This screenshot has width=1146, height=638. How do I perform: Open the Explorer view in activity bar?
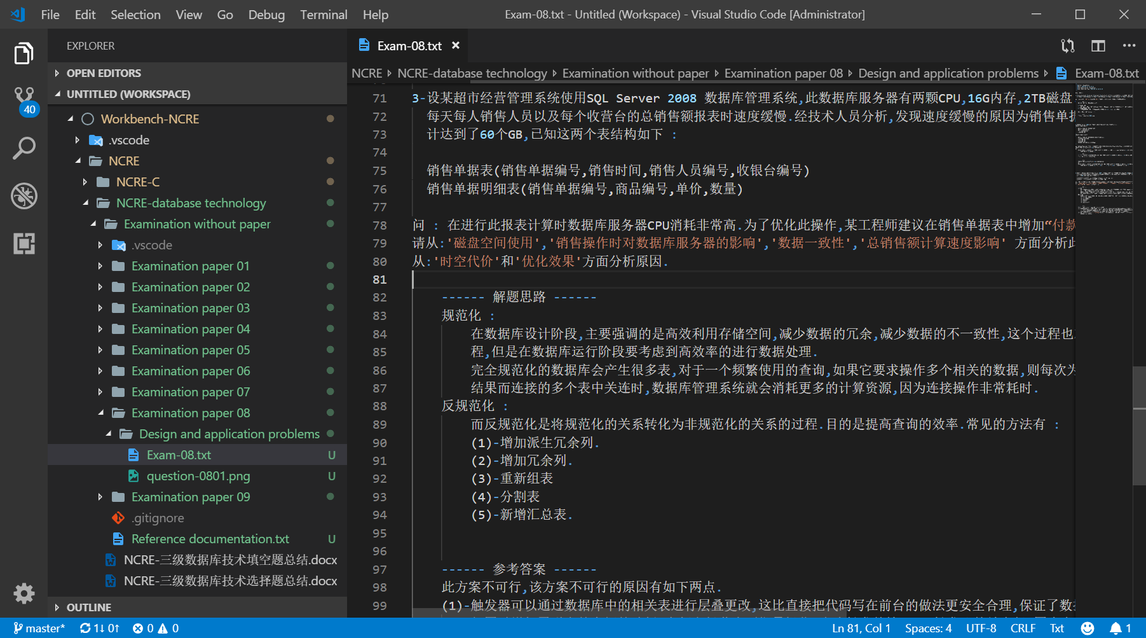pos(24,53)
